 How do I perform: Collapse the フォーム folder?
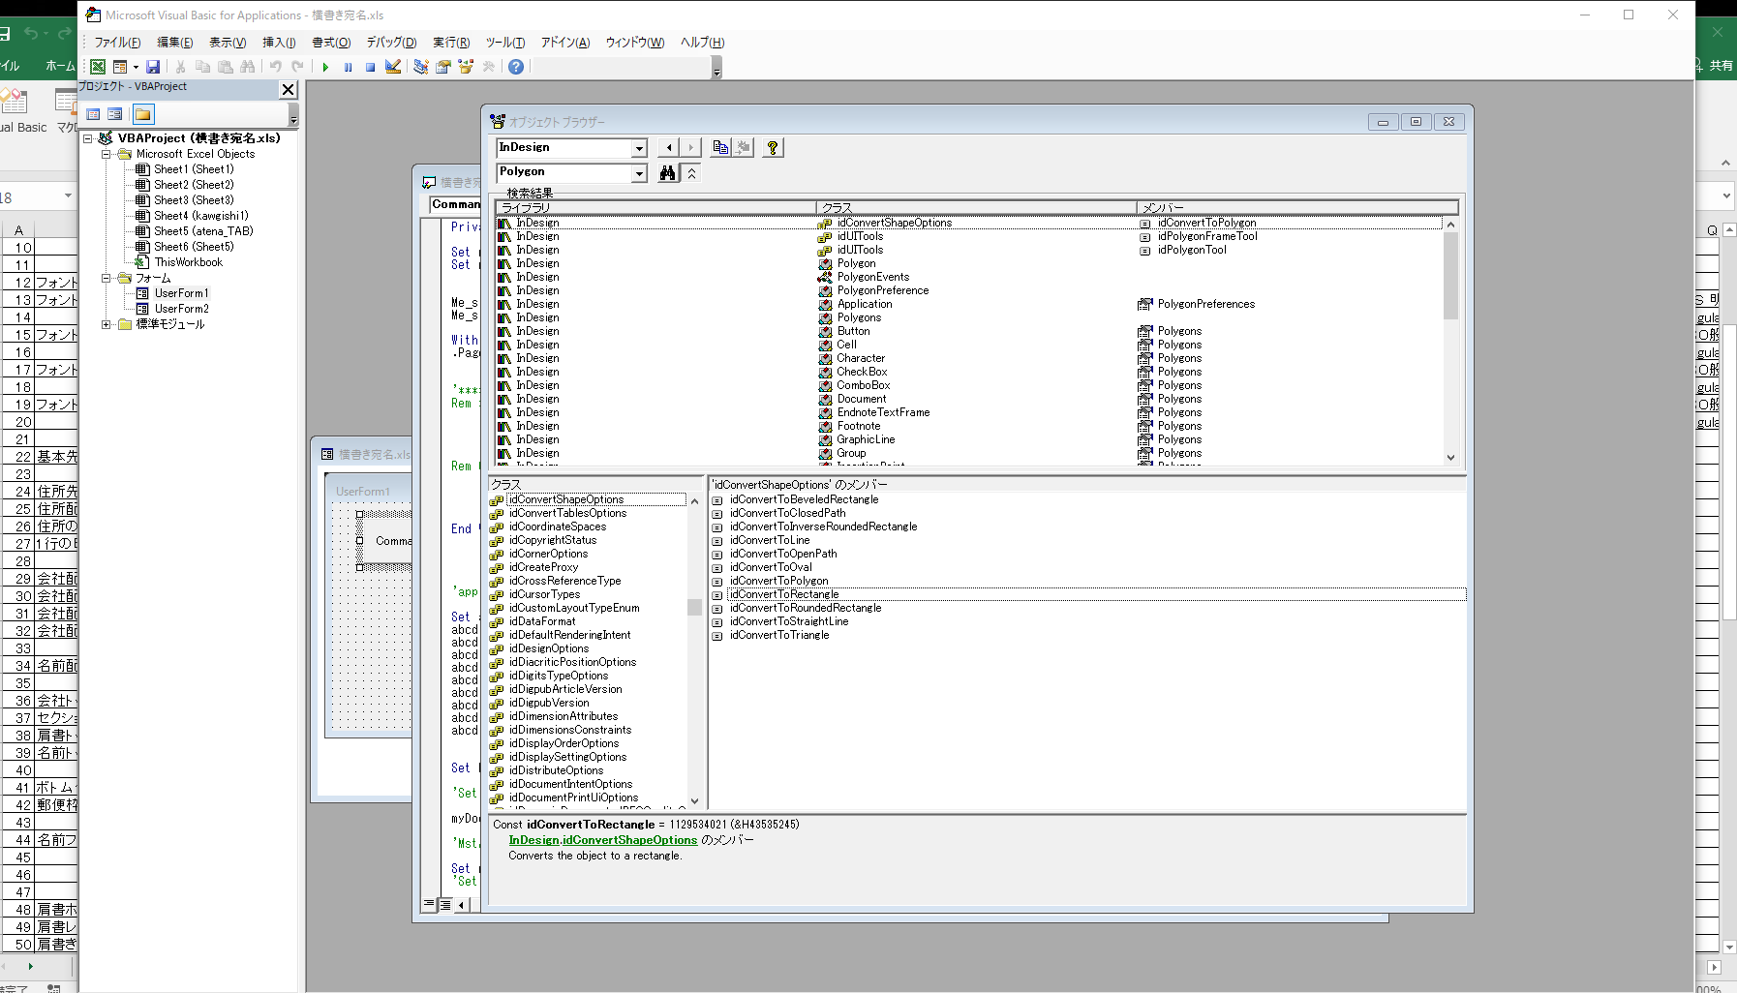pos(107,278)
